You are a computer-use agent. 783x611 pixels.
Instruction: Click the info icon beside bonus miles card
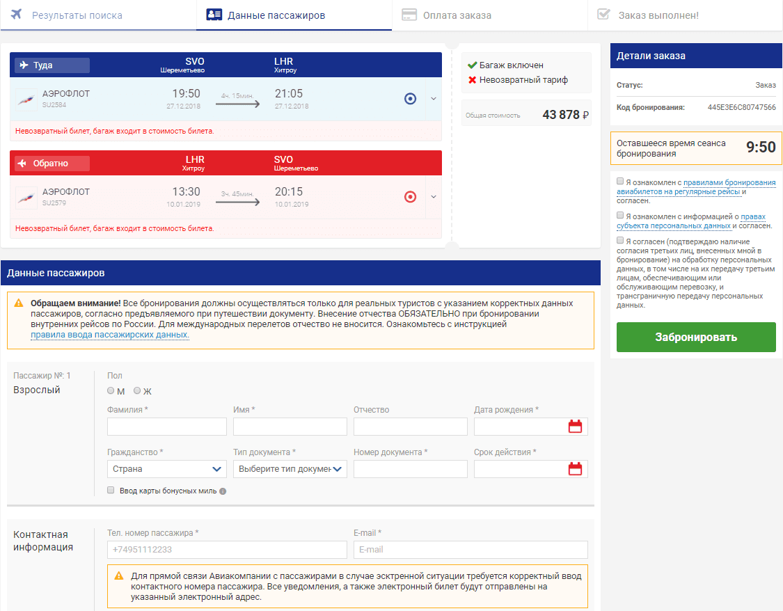(223, 491)
